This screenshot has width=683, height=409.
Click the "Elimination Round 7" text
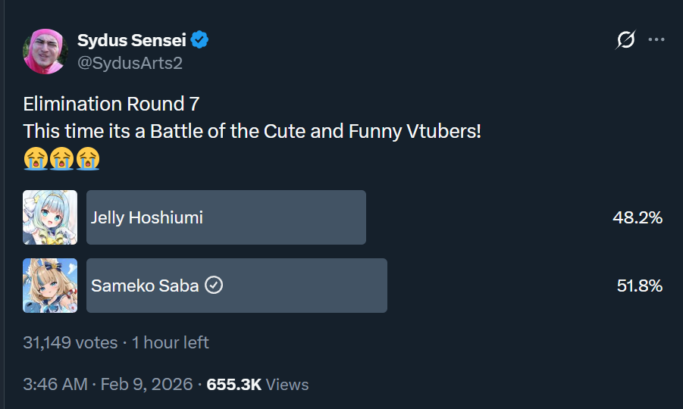coord(111,104)
